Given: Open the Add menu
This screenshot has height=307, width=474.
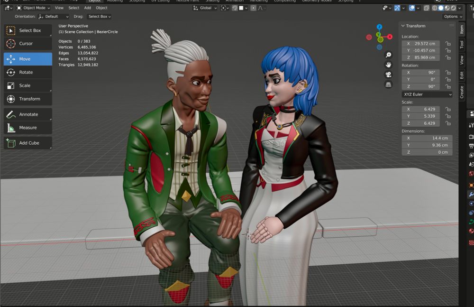Looking at the screenshot, I should click(88, 8).
